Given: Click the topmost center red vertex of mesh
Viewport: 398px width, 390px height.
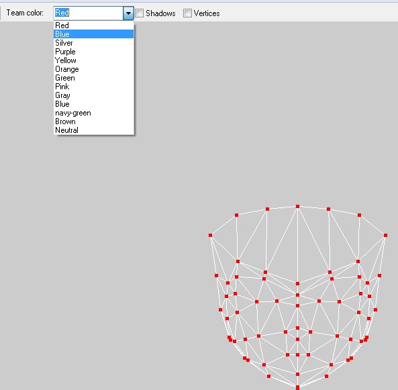Looking at the screenshot, I should [297, 207].
